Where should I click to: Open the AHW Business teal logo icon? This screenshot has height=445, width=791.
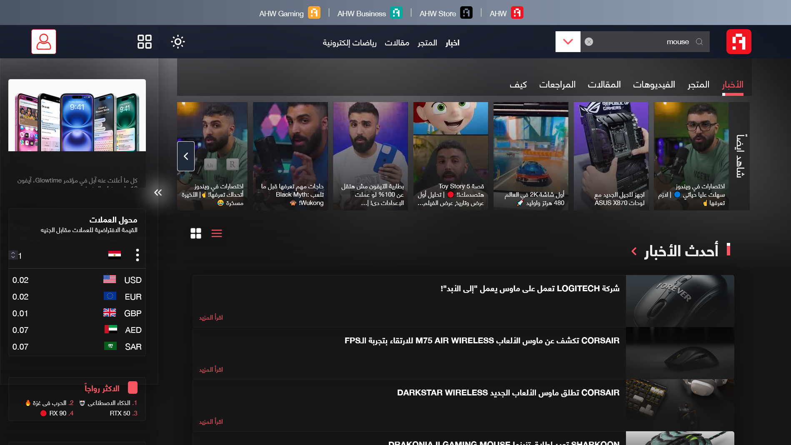(x=396, y=13)
